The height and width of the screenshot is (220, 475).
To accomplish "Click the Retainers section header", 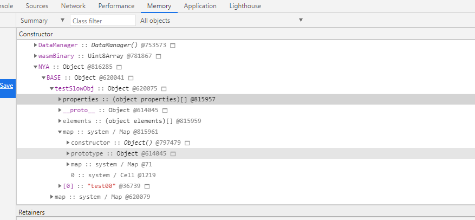I will (31, 212).
